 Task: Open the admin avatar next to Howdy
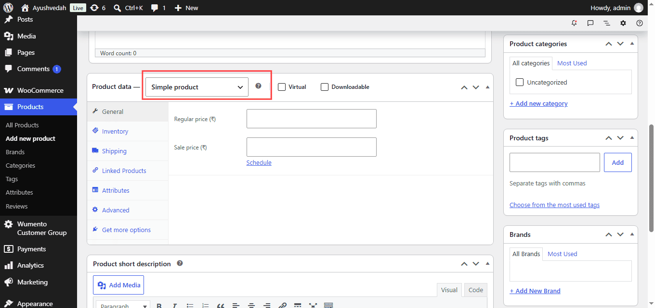[638, 8]
